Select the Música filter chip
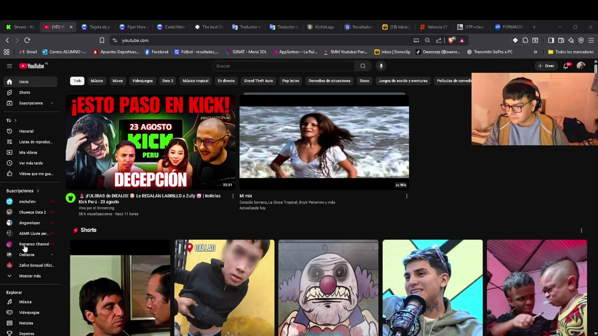Viewport: 598px width, 336px height. pos(97,81)
